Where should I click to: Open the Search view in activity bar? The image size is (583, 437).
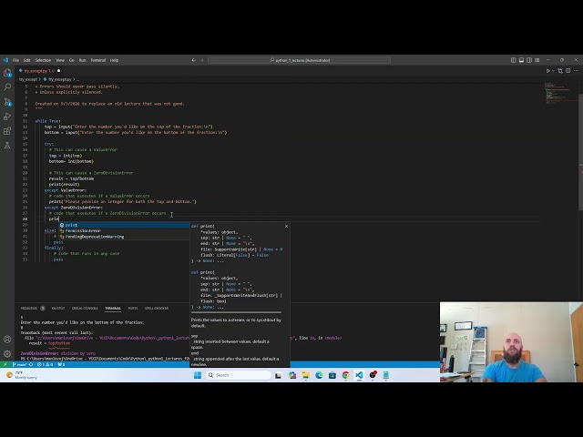tap(7, 87)
